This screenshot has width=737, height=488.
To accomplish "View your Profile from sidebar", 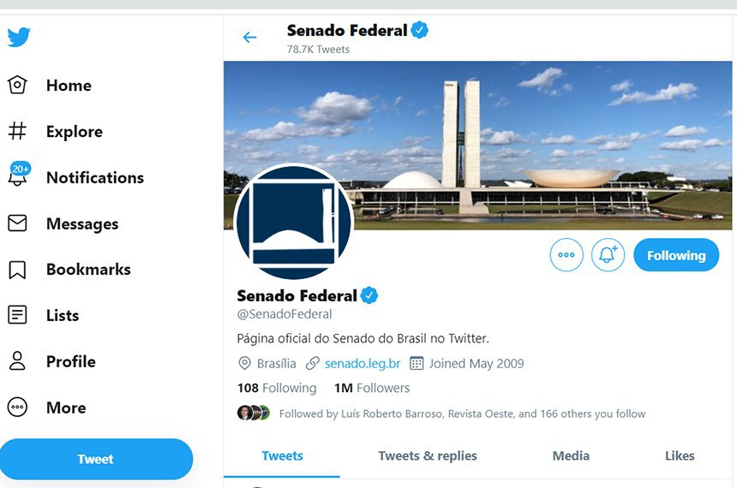I will click(x=70, y=361).
